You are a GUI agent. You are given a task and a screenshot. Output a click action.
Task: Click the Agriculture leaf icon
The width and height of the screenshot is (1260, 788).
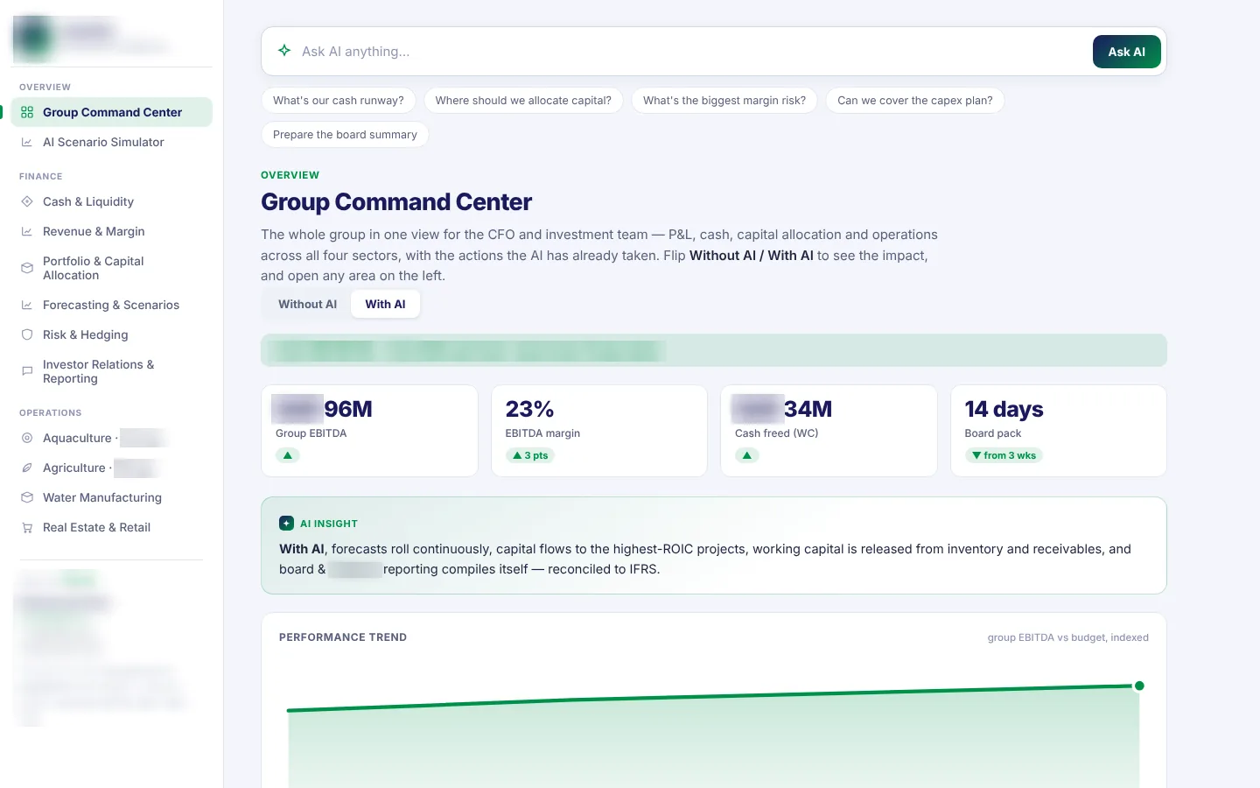[27, 468]
